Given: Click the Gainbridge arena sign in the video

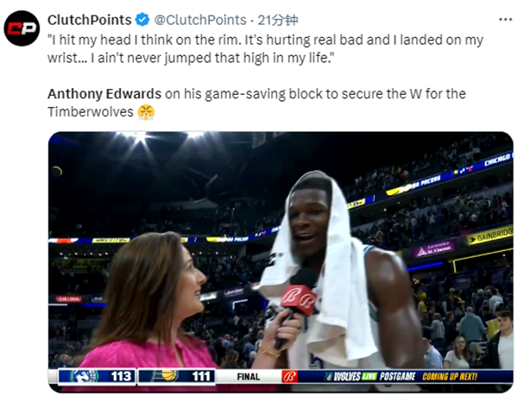Looking at the screenshot, I should (x=490, y=236).
